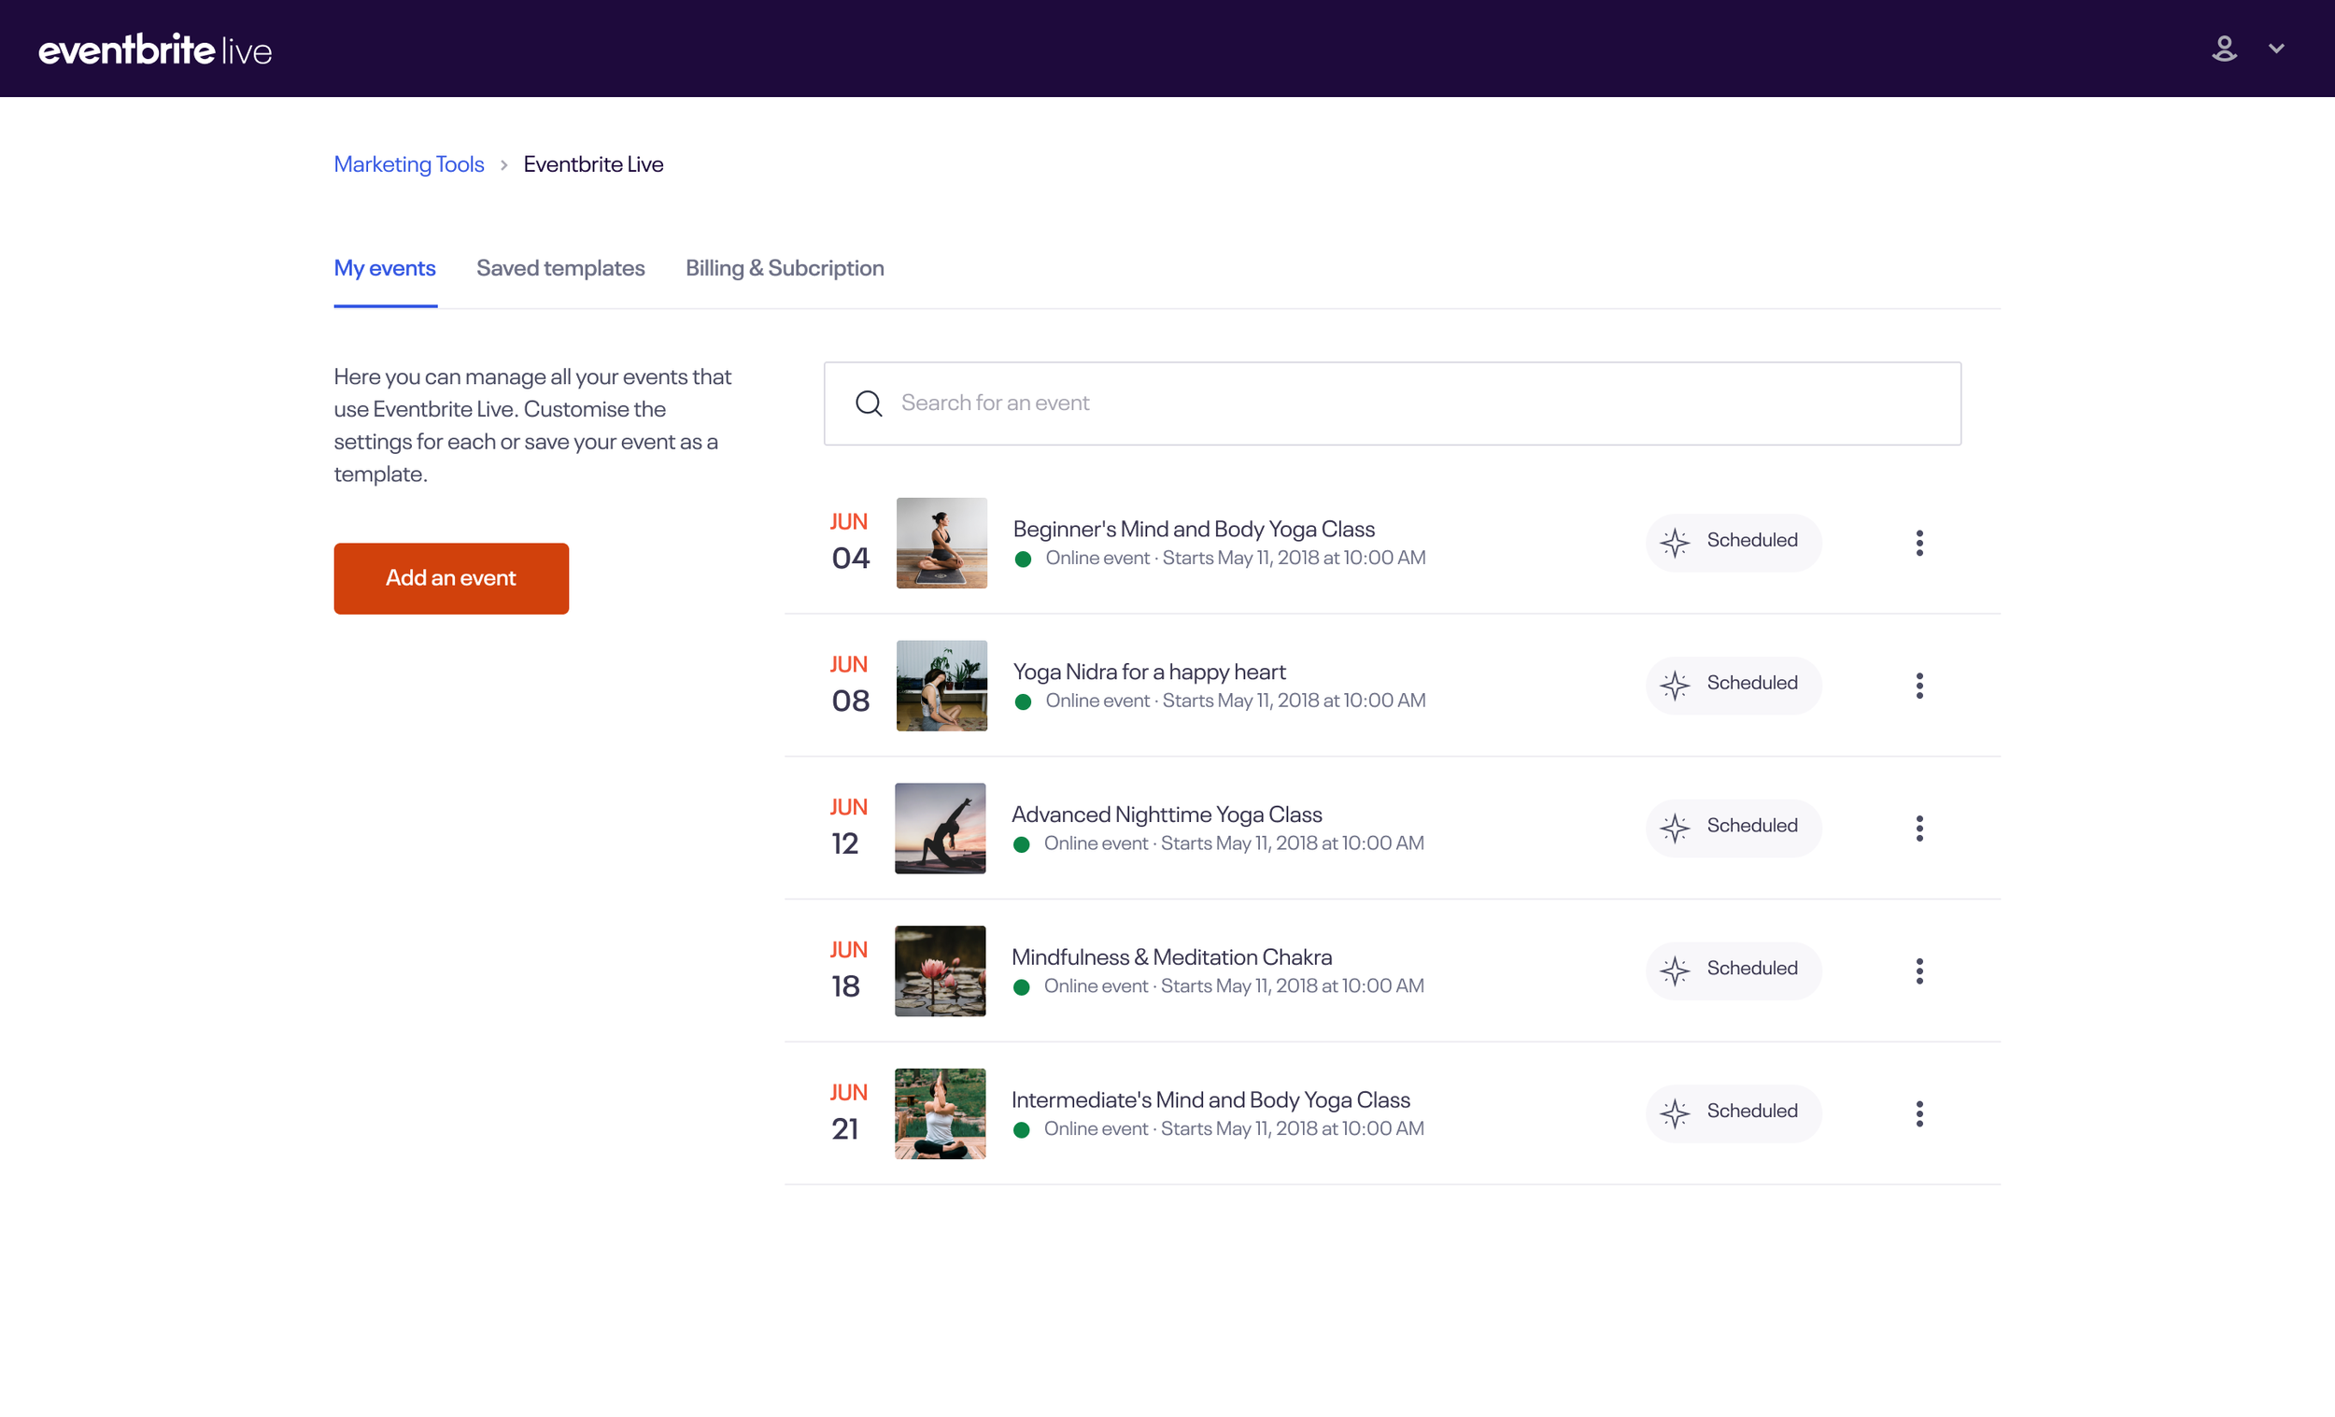Screen dimensions: 2335x1417
Task: Open Advanced Nighttime Yoga Class title
Action: pyautogui.click(x=1167, y=815)
